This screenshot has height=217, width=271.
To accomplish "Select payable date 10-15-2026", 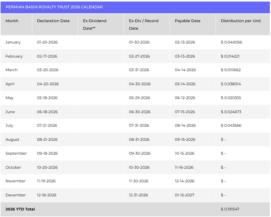I will click(185, 153).
